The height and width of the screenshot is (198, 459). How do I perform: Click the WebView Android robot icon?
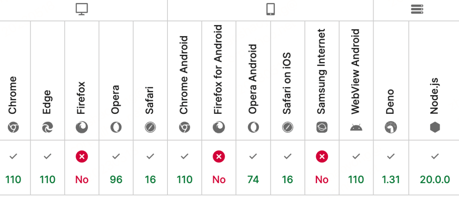tap(356, 127)
